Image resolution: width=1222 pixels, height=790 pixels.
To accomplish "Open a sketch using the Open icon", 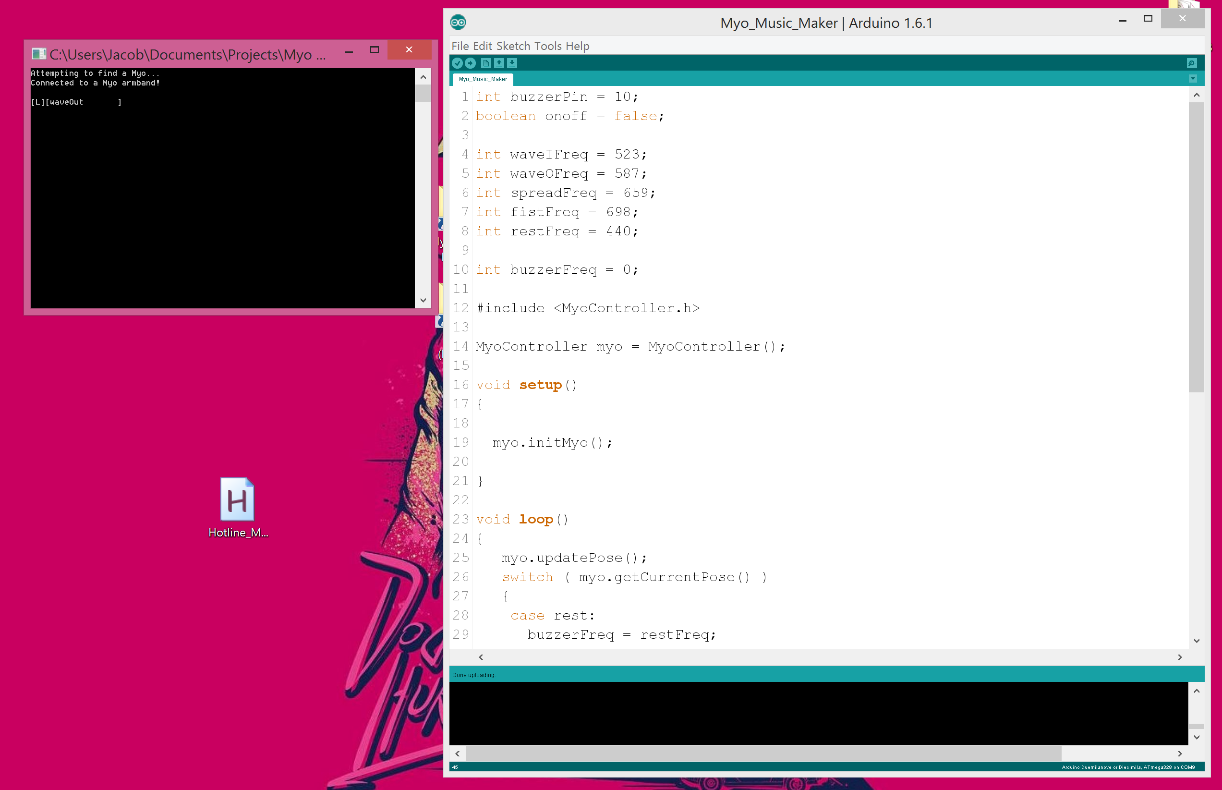I will point(499,63).
